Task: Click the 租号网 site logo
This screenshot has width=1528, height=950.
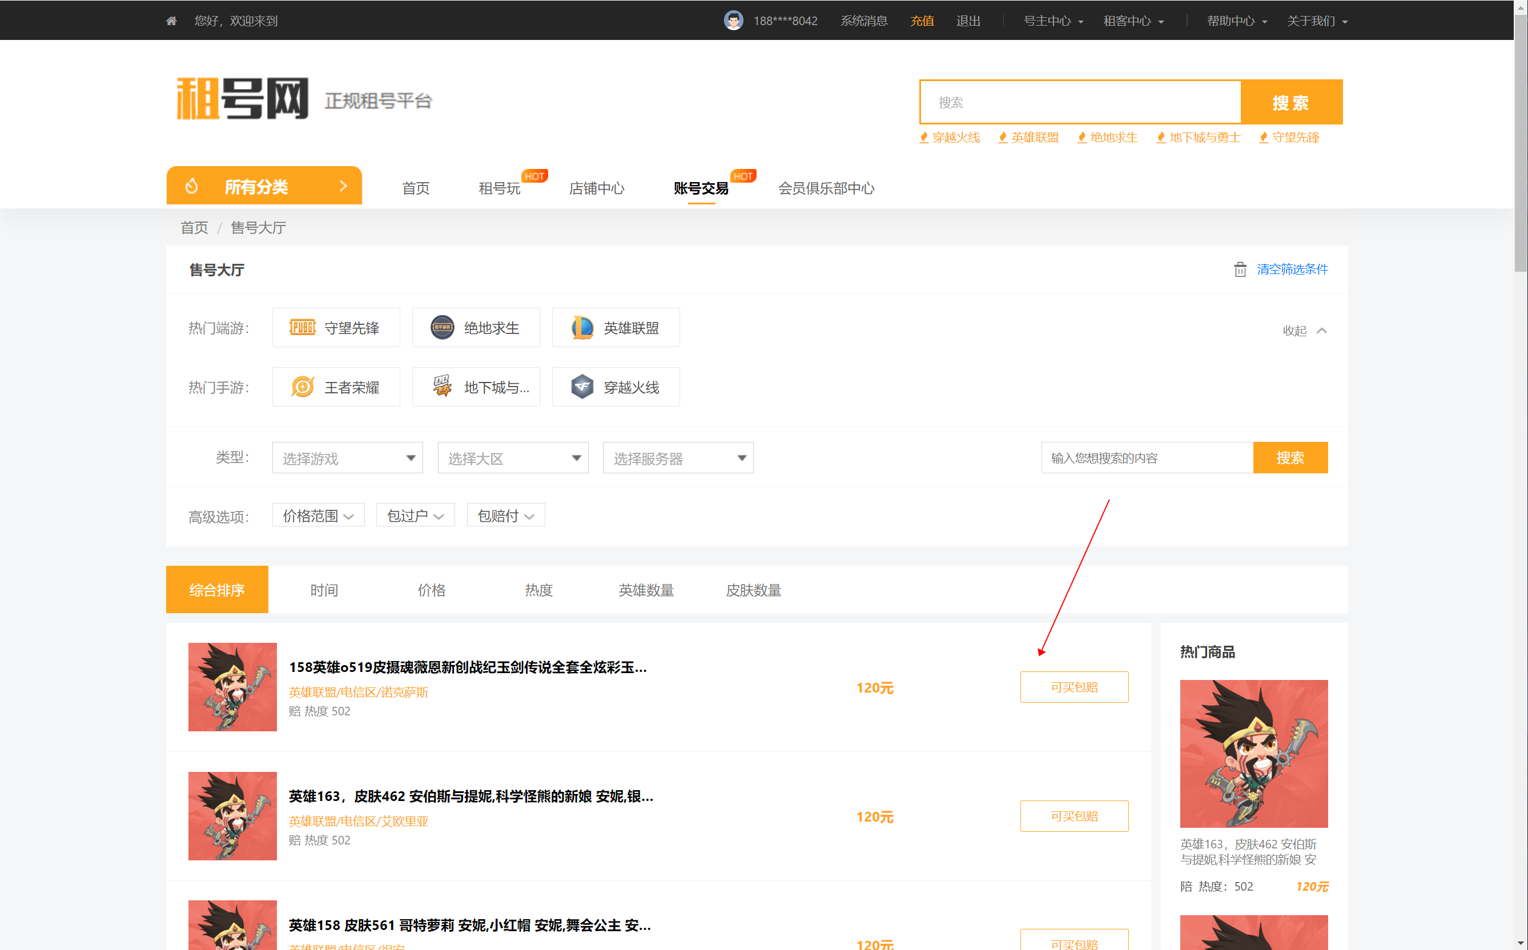Action: [243, 99]
